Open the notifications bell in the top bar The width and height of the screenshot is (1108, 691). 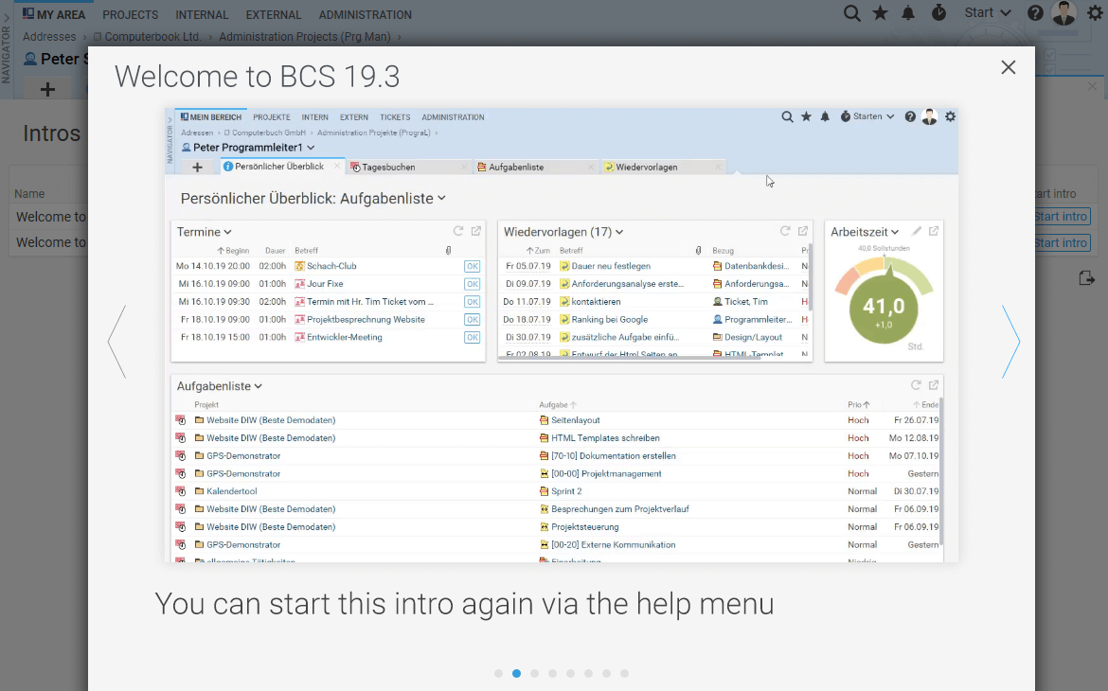tap(909, 13)
